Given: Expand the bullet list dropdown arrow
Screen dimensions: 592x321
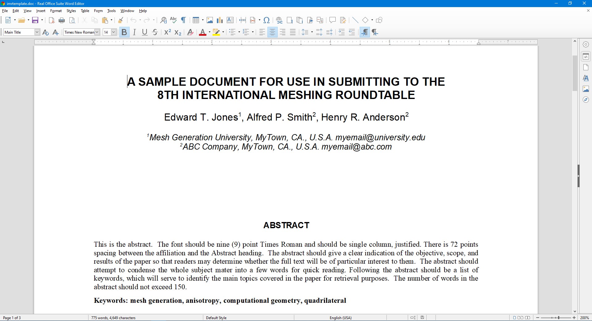Looking at the screenshot, I should [x=239, y=32].
